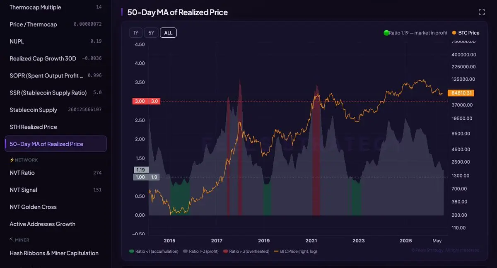Expand chart to fullscreen icon

(x=482, y=12)
